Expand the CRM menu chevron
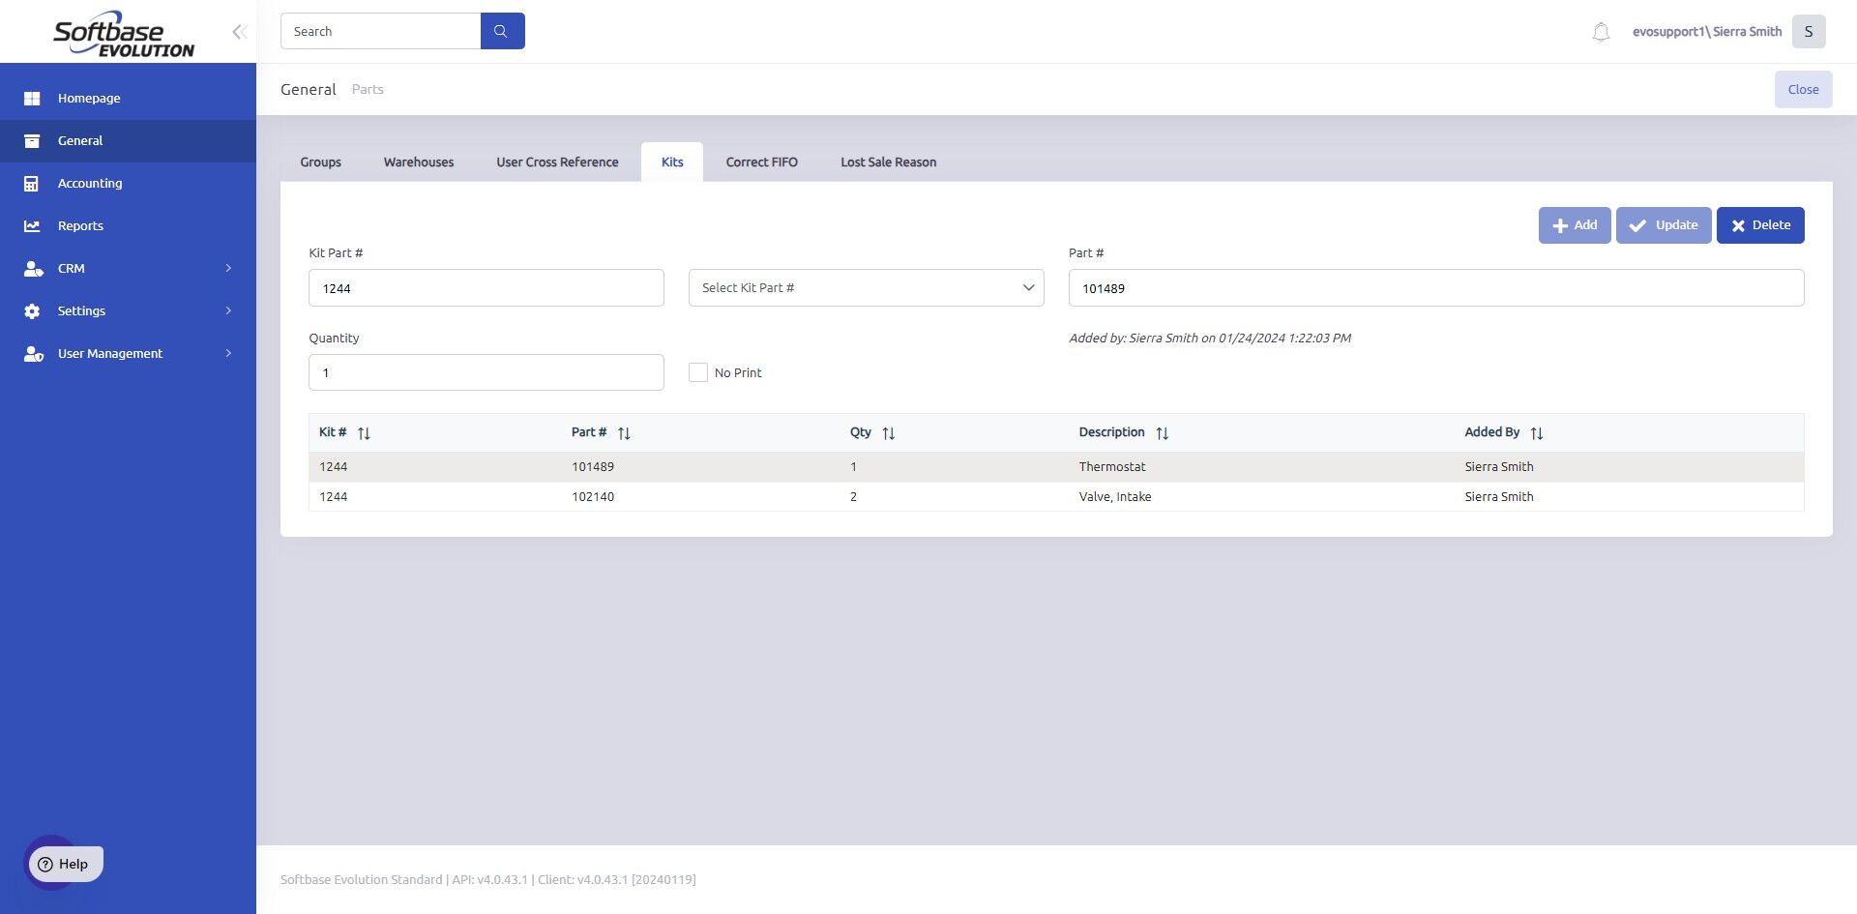Screen dimensions: 1857x914 coord(228,268)
